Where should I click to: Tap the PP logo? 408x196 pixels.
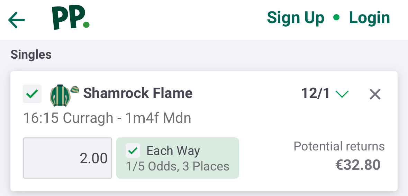(x=71, y=18)
